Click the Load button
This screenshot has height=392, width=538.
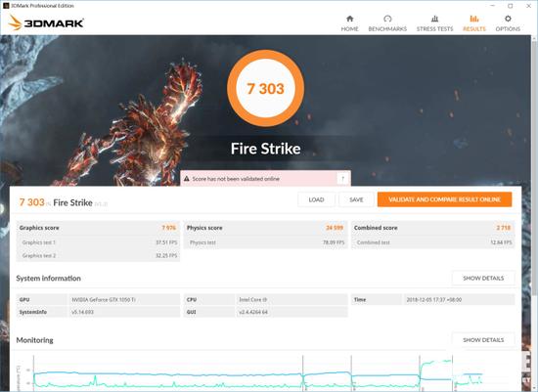[x=316, y=199]
